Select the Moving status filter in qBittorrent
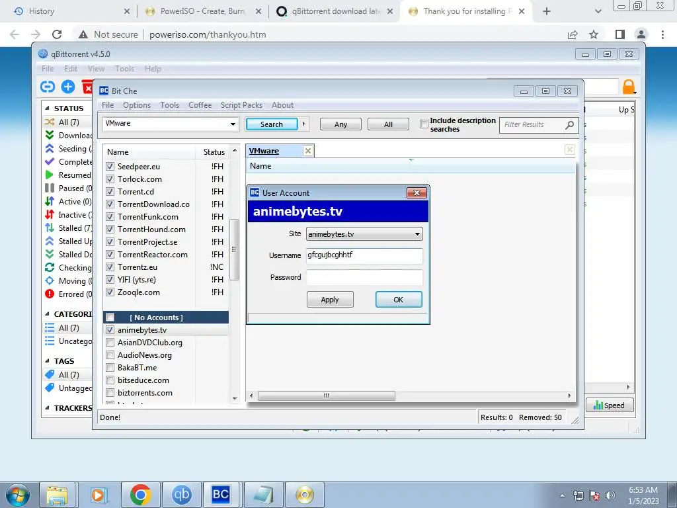Viewport: 677px width, 508px height. coord(69,280)
